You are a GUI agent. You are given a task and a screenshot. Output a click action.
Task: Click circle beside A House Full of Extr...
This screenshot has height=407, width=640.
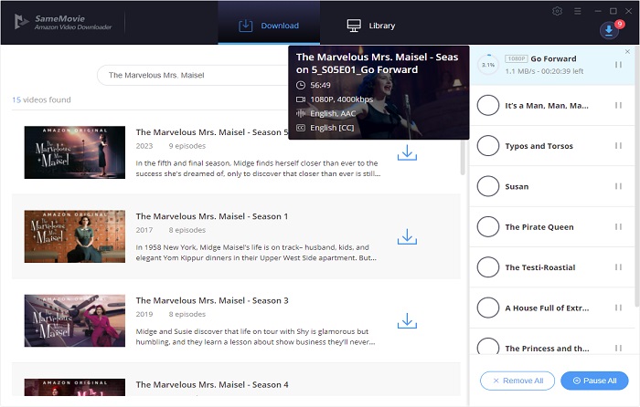coord(488,308)
